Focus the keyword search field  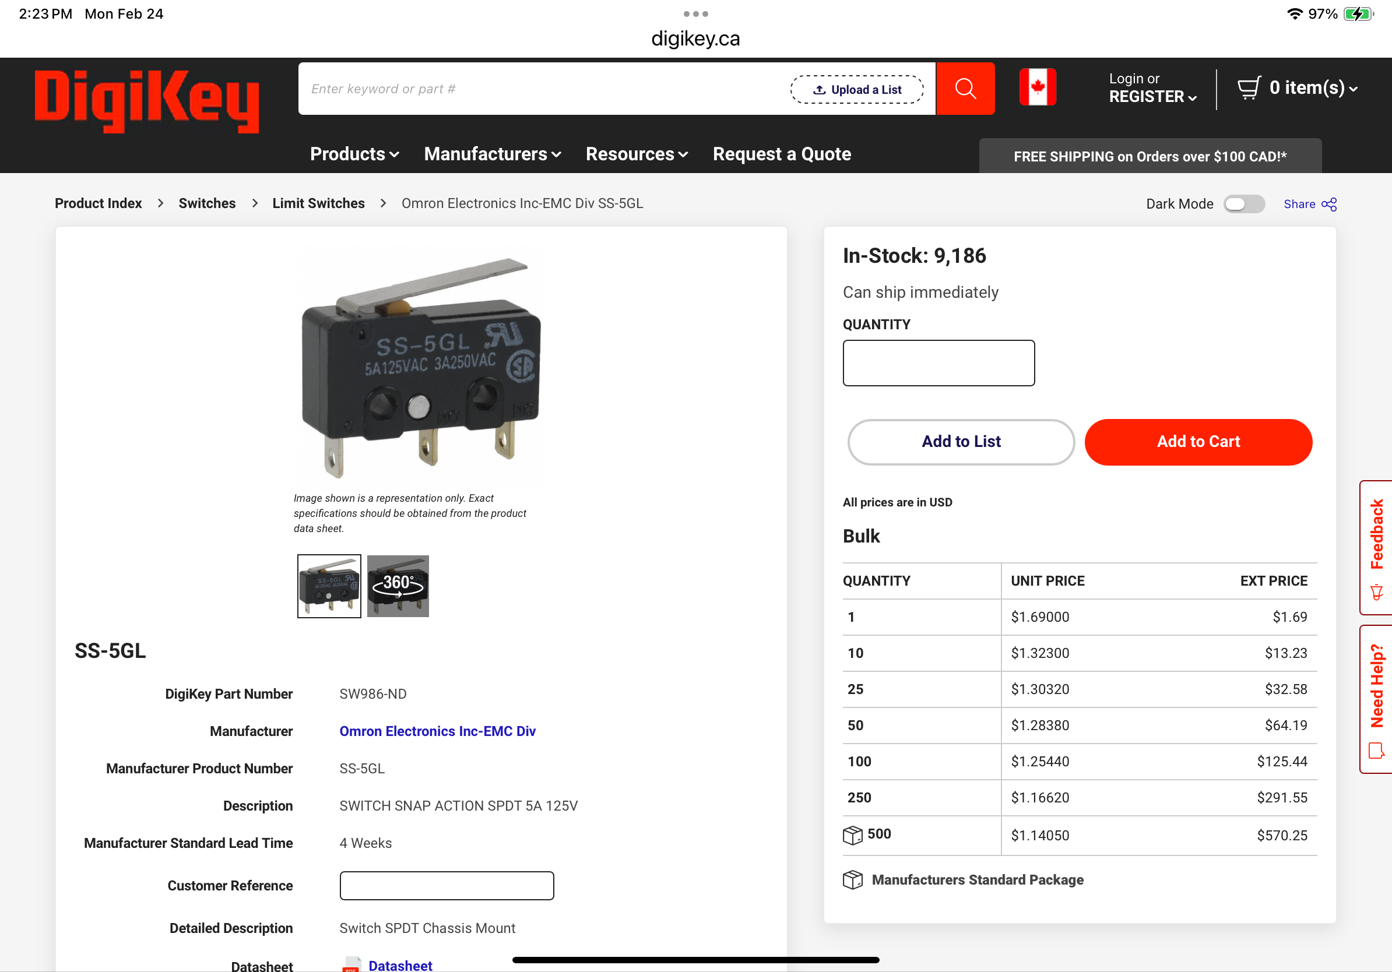point(543,89)
